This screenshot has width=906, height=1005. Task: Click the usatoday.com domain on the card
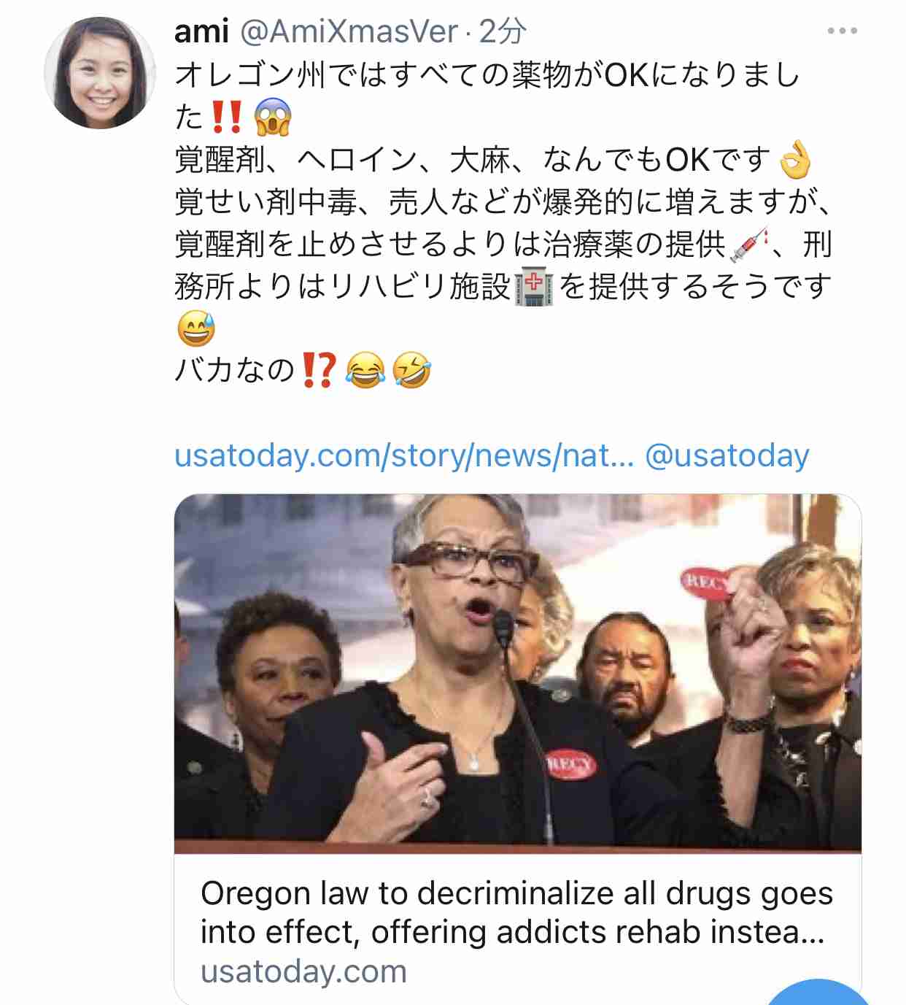[303, 971]
